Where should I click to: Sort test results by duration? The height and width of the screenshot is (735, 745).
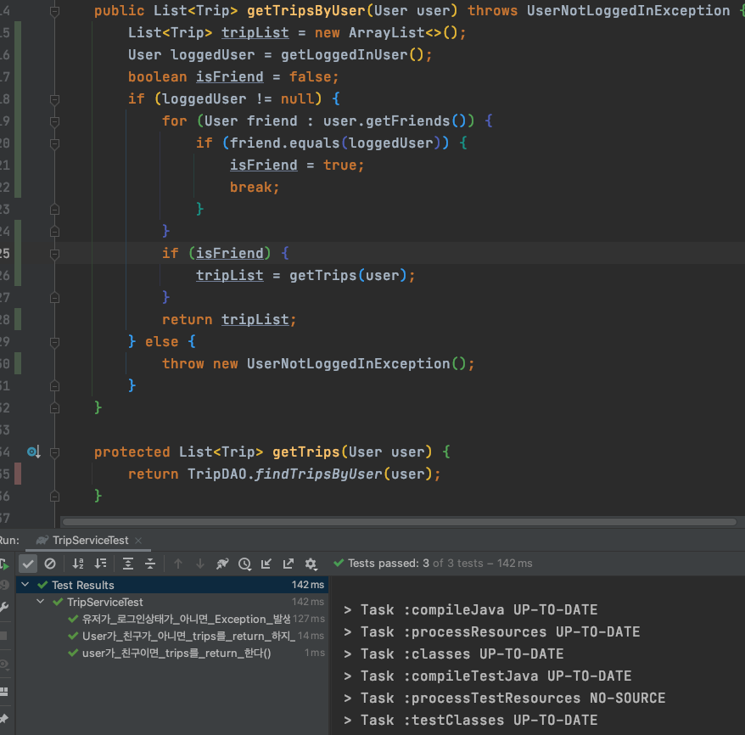click(x=101, y=564)
